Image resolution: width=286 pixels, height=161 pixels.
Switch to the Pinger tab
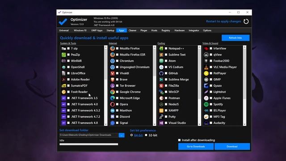(x=144, y=30)
